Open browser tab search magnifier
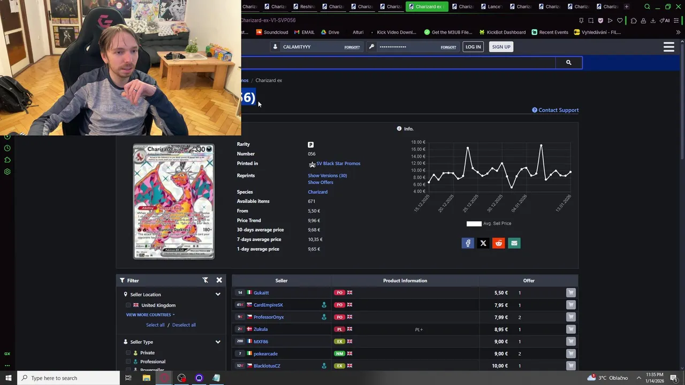The height and width of the screenshot is (385, 685). pyautogui.click(x=647, y=6)
